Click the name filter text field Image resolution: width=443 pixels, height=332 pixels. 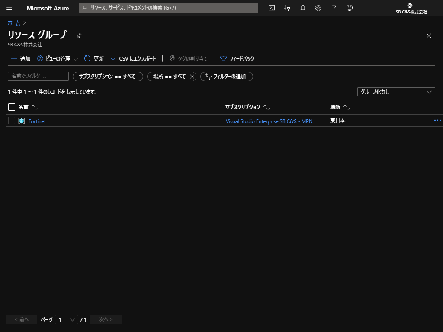coord(38,76)
